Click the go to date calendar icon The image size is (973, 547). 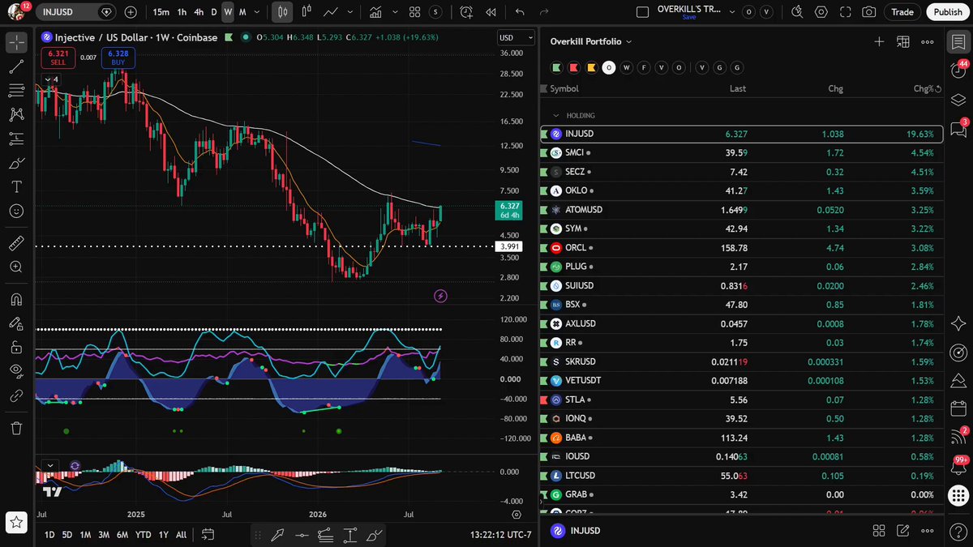click(208, 535)
